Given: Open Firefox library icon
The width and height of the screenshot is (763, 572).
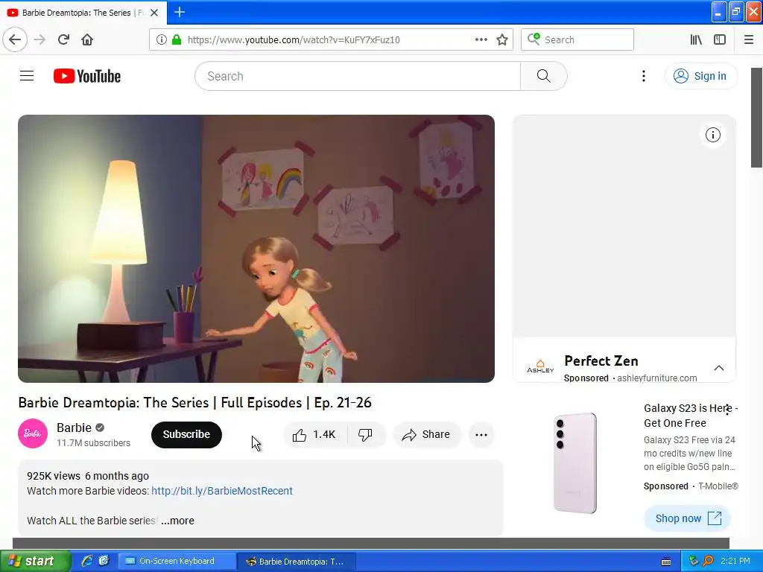Looking at the screenshot, I should click(696, 39).
